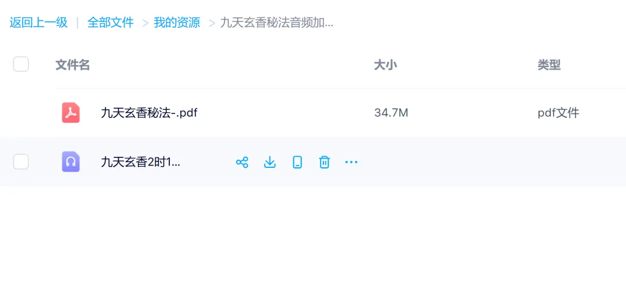626x301 pixels.
Task: Toggle the select-all checkbox beside 文件名
Action: point(21,64)
